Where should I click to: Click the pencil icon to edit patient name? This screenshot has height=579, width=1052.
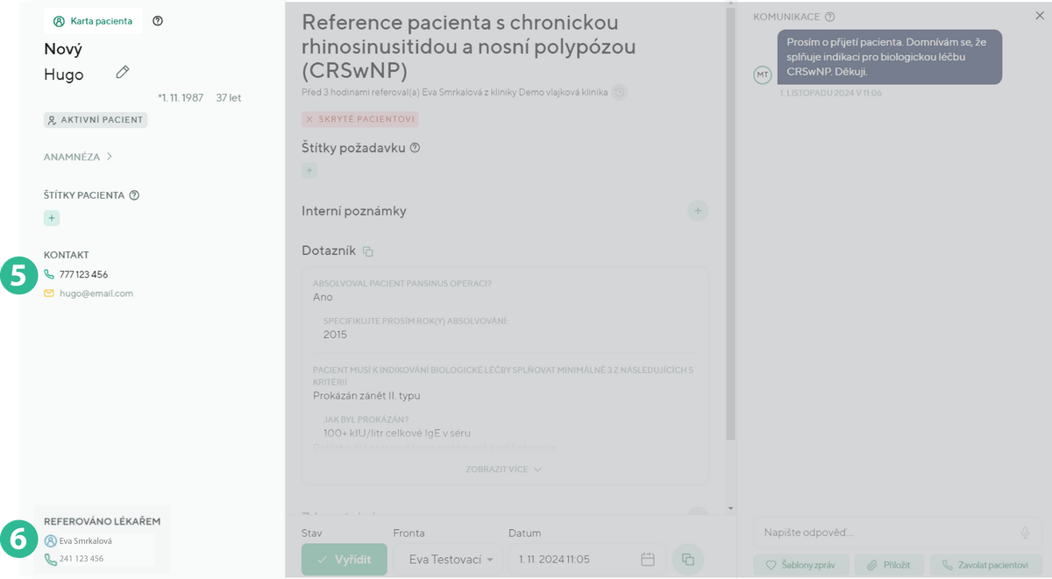123,73
